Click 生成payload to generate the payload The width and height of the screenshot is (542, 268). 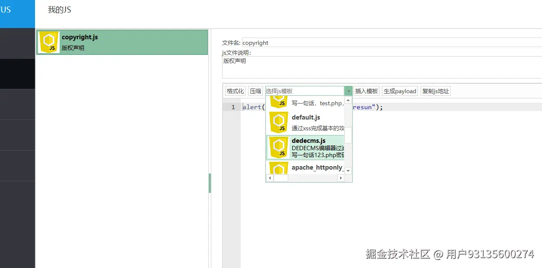[399, 91]
